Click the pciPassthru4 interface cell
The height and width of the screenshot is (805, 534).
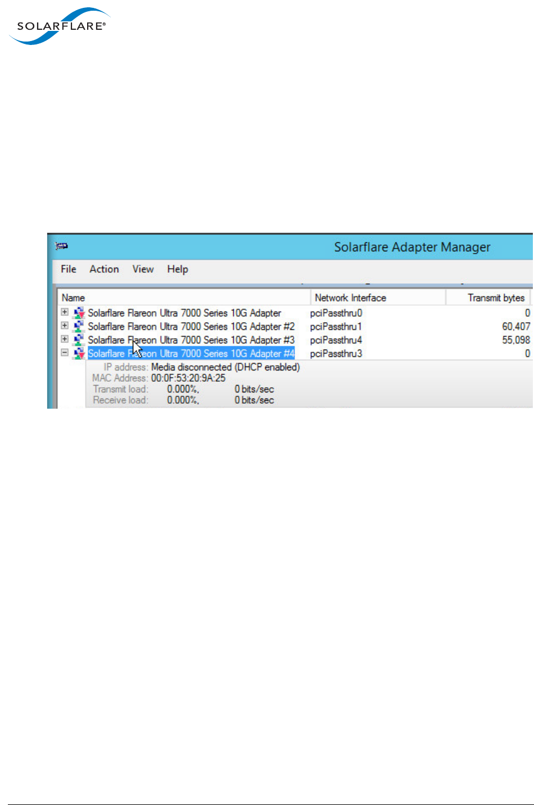336,340
